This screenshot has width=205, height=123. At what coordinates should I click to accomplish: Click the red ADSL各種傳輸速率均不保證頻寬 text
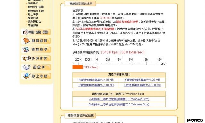pyautogui.click(x=95, y=29)
